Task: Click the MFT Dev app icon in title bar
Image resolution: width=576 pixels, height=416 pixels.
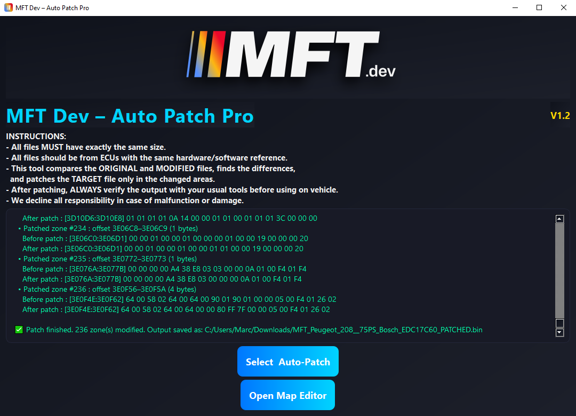Action: 8,7
